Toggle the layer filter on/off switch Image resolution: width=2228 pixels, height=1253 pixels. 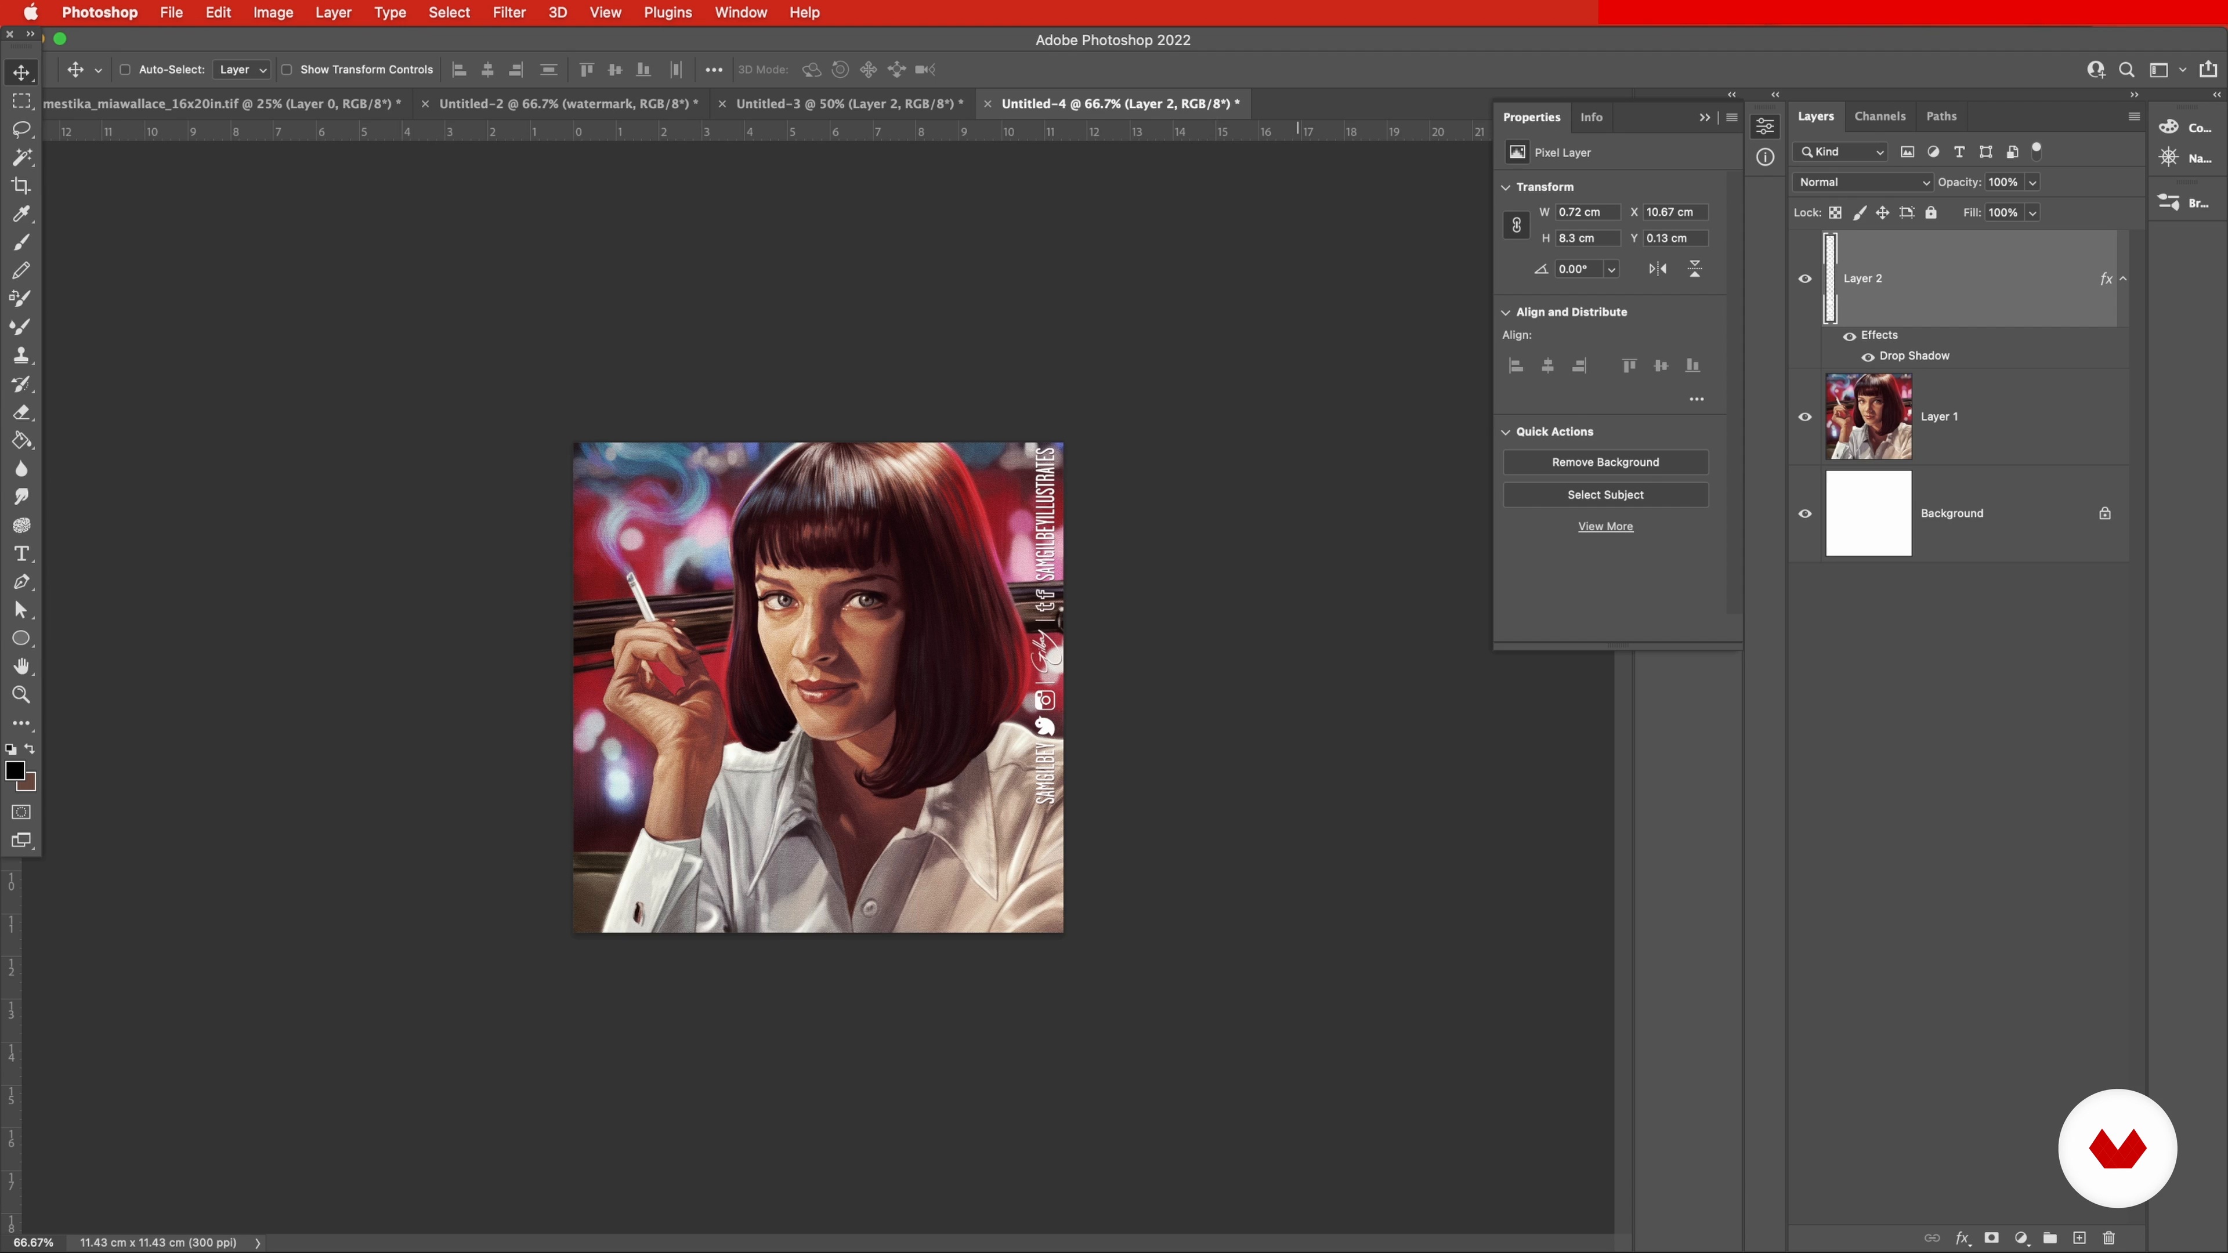pyautogui.click(x=2037, y=150)
